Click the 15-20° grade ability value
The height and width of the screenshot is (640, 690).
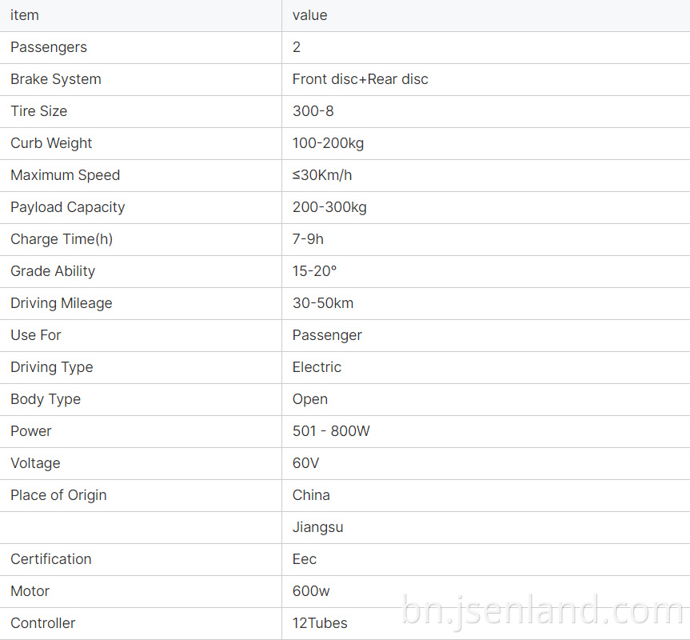click(x=314, y=271)
